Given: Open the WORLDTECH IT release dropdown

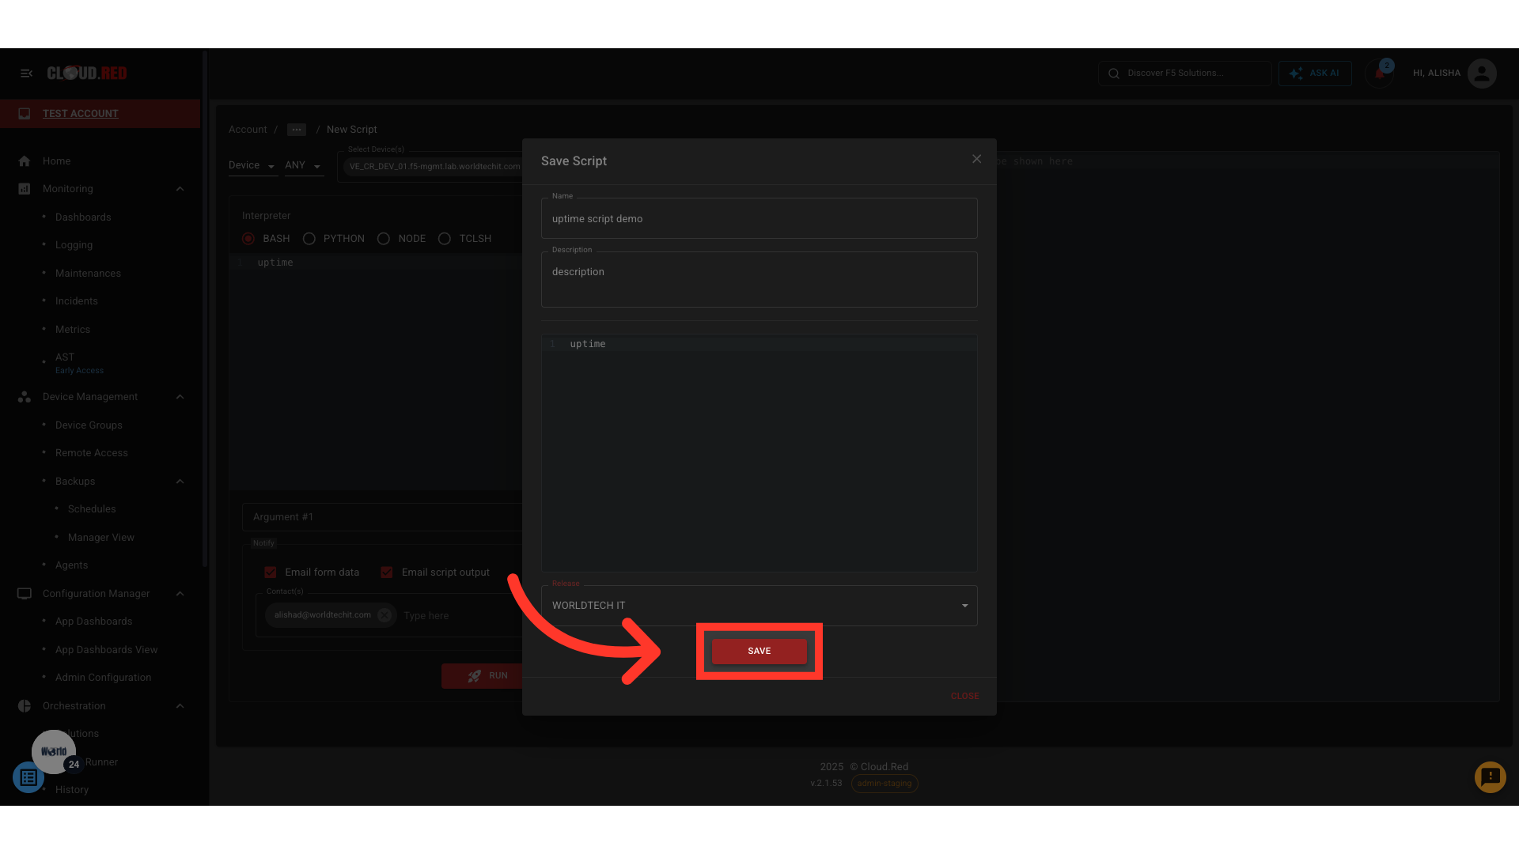Looking at the screenshot, I should tap(759, 606).
